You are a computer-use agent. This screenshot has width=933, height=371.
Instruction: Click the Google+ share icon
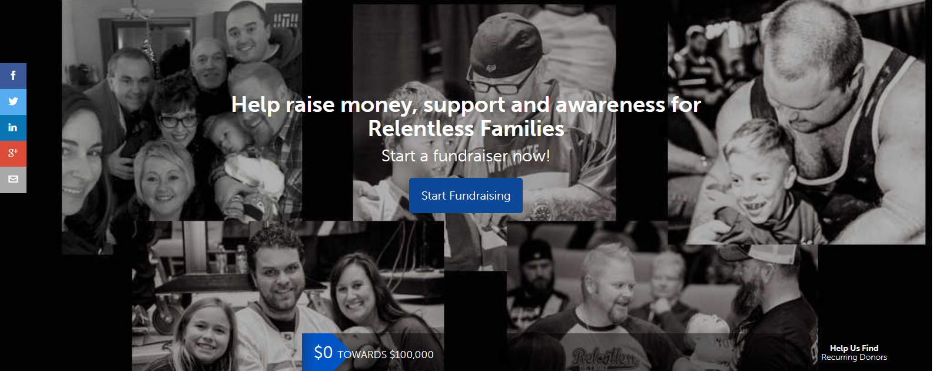[x=13, y=154]
